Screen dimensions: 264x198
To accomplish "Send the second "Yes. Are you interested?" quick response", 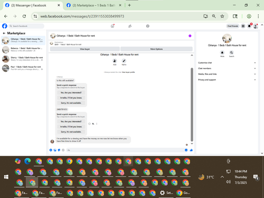I will pyautogui.click(x=71, y=121).
